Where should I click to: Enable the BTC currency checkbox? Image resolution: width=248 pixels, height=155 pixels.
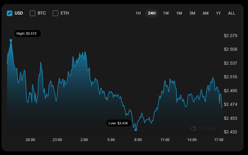(33, 13)
